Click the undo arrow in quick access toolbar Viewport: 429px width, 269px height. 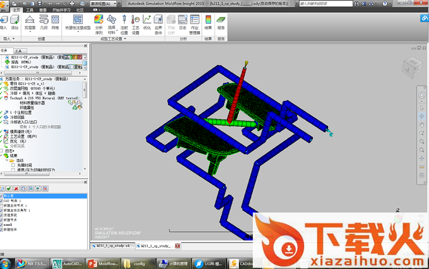[x=50, y=4]
